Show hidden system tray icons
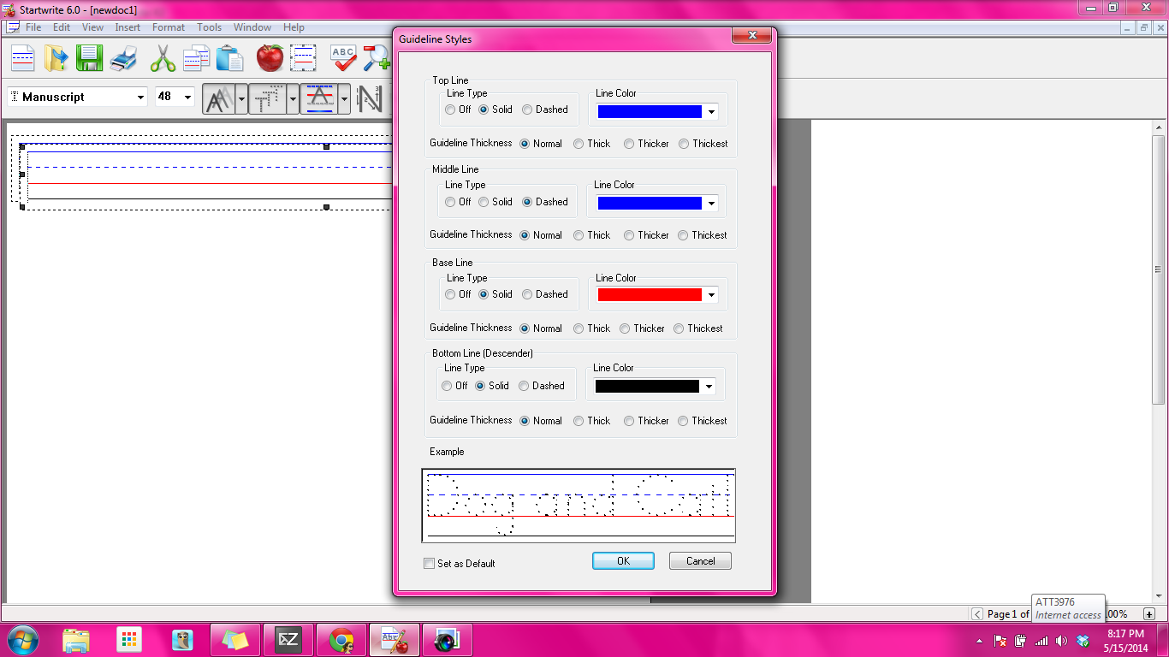 pyautogui.click(x=979, y=641)
